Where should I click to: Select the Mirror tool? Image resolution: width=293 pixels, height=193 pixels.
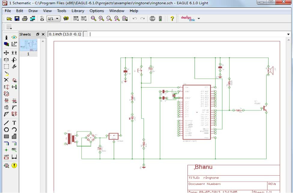click(x=7, y=59)
